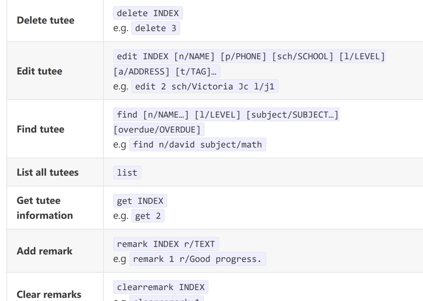Click the 'Get tutee information' row label
This screenshot has width=423, height=301.
pos(45,208)
